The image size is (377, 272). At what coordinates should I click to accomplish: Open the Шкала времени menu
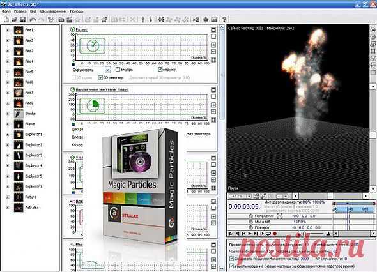pyautogui.click(x=54, y=11)
